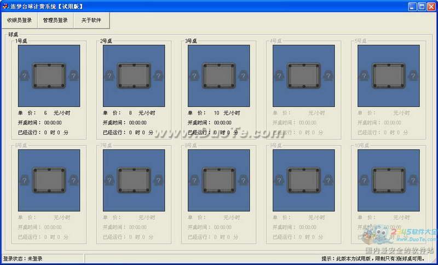The image size is (438, 265).
Task: Select the billiard table image for 3号桌
Action: (x=218, y=76)
